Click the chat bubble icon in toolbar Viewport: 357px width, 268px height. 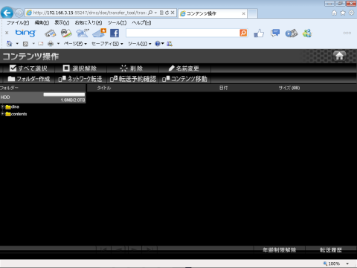(275, 33)
